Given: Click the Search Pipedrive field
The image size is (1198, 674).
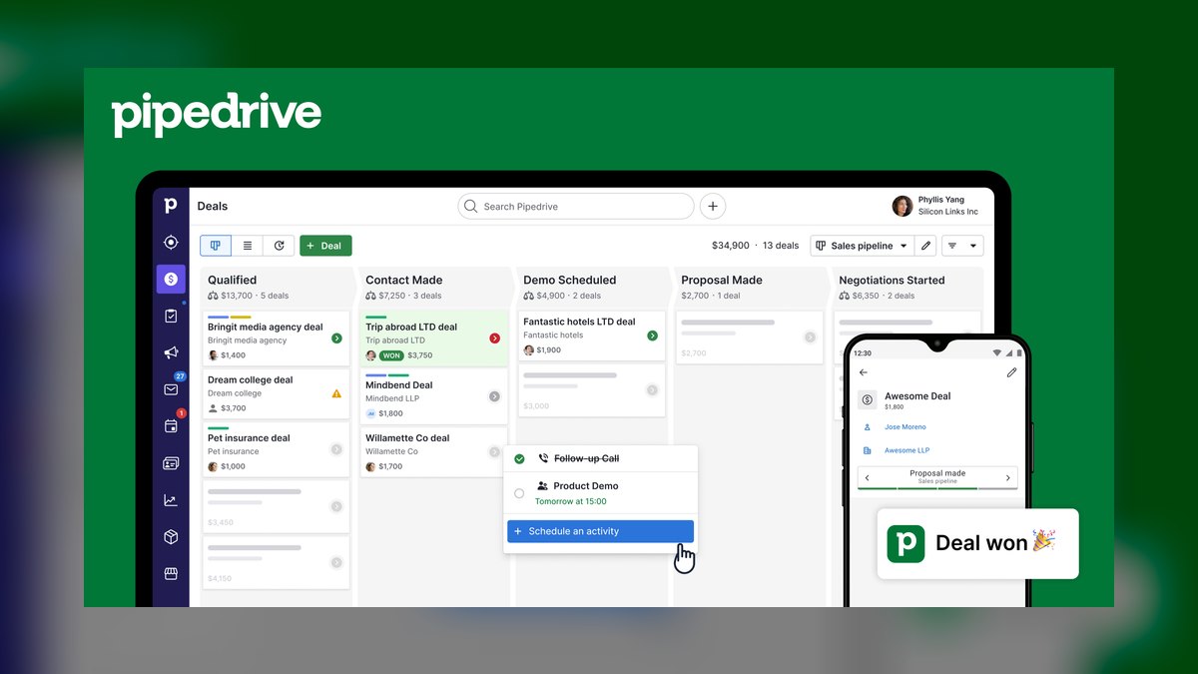Looking at the screenshot, I should point(576,207).
